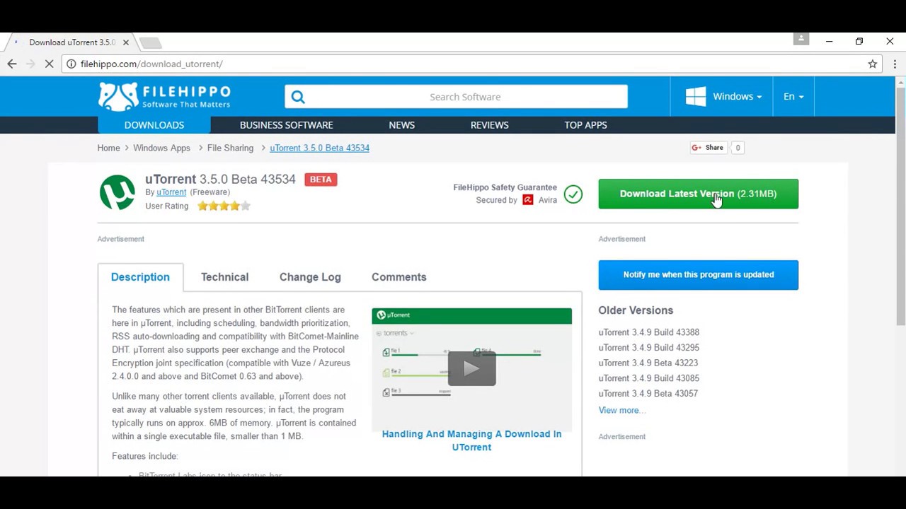Open the En language dropdown
The image size is (906, 509).
[x=793, y=96]
